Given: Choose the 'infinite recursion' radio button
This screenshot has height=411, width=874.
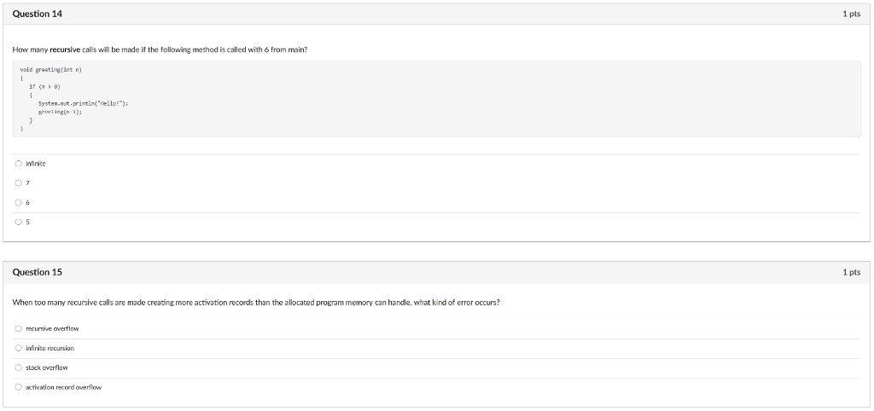Looking at the screenshot, I should click(x=18, y=348).
